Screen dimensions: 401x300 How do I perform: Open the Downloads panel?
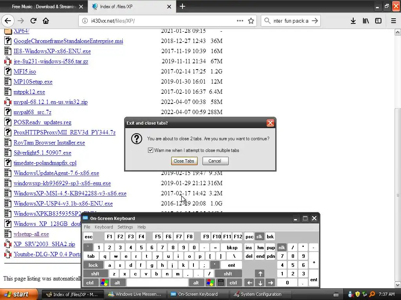353,21
